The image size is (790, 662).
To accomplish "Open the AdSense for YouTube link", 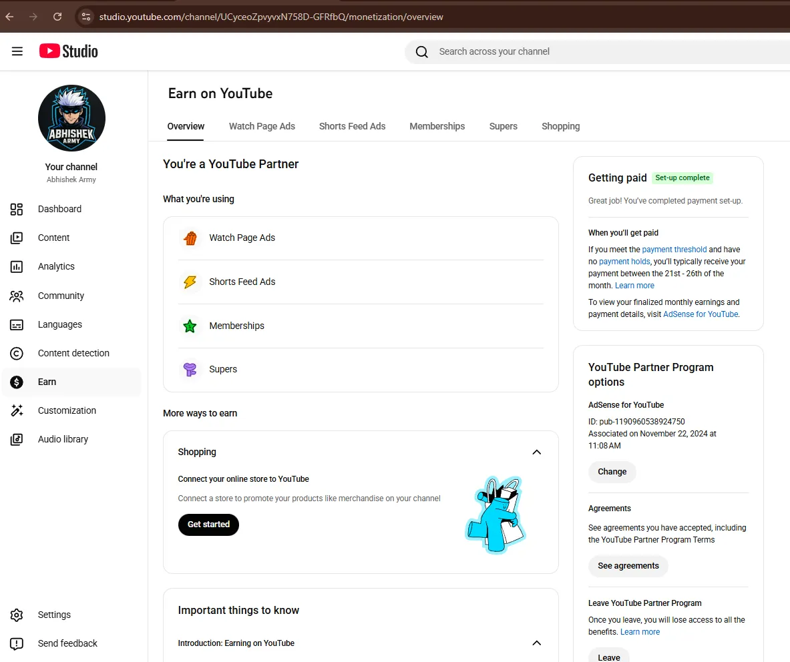I will pyautogui.click(x=701, y=314).
